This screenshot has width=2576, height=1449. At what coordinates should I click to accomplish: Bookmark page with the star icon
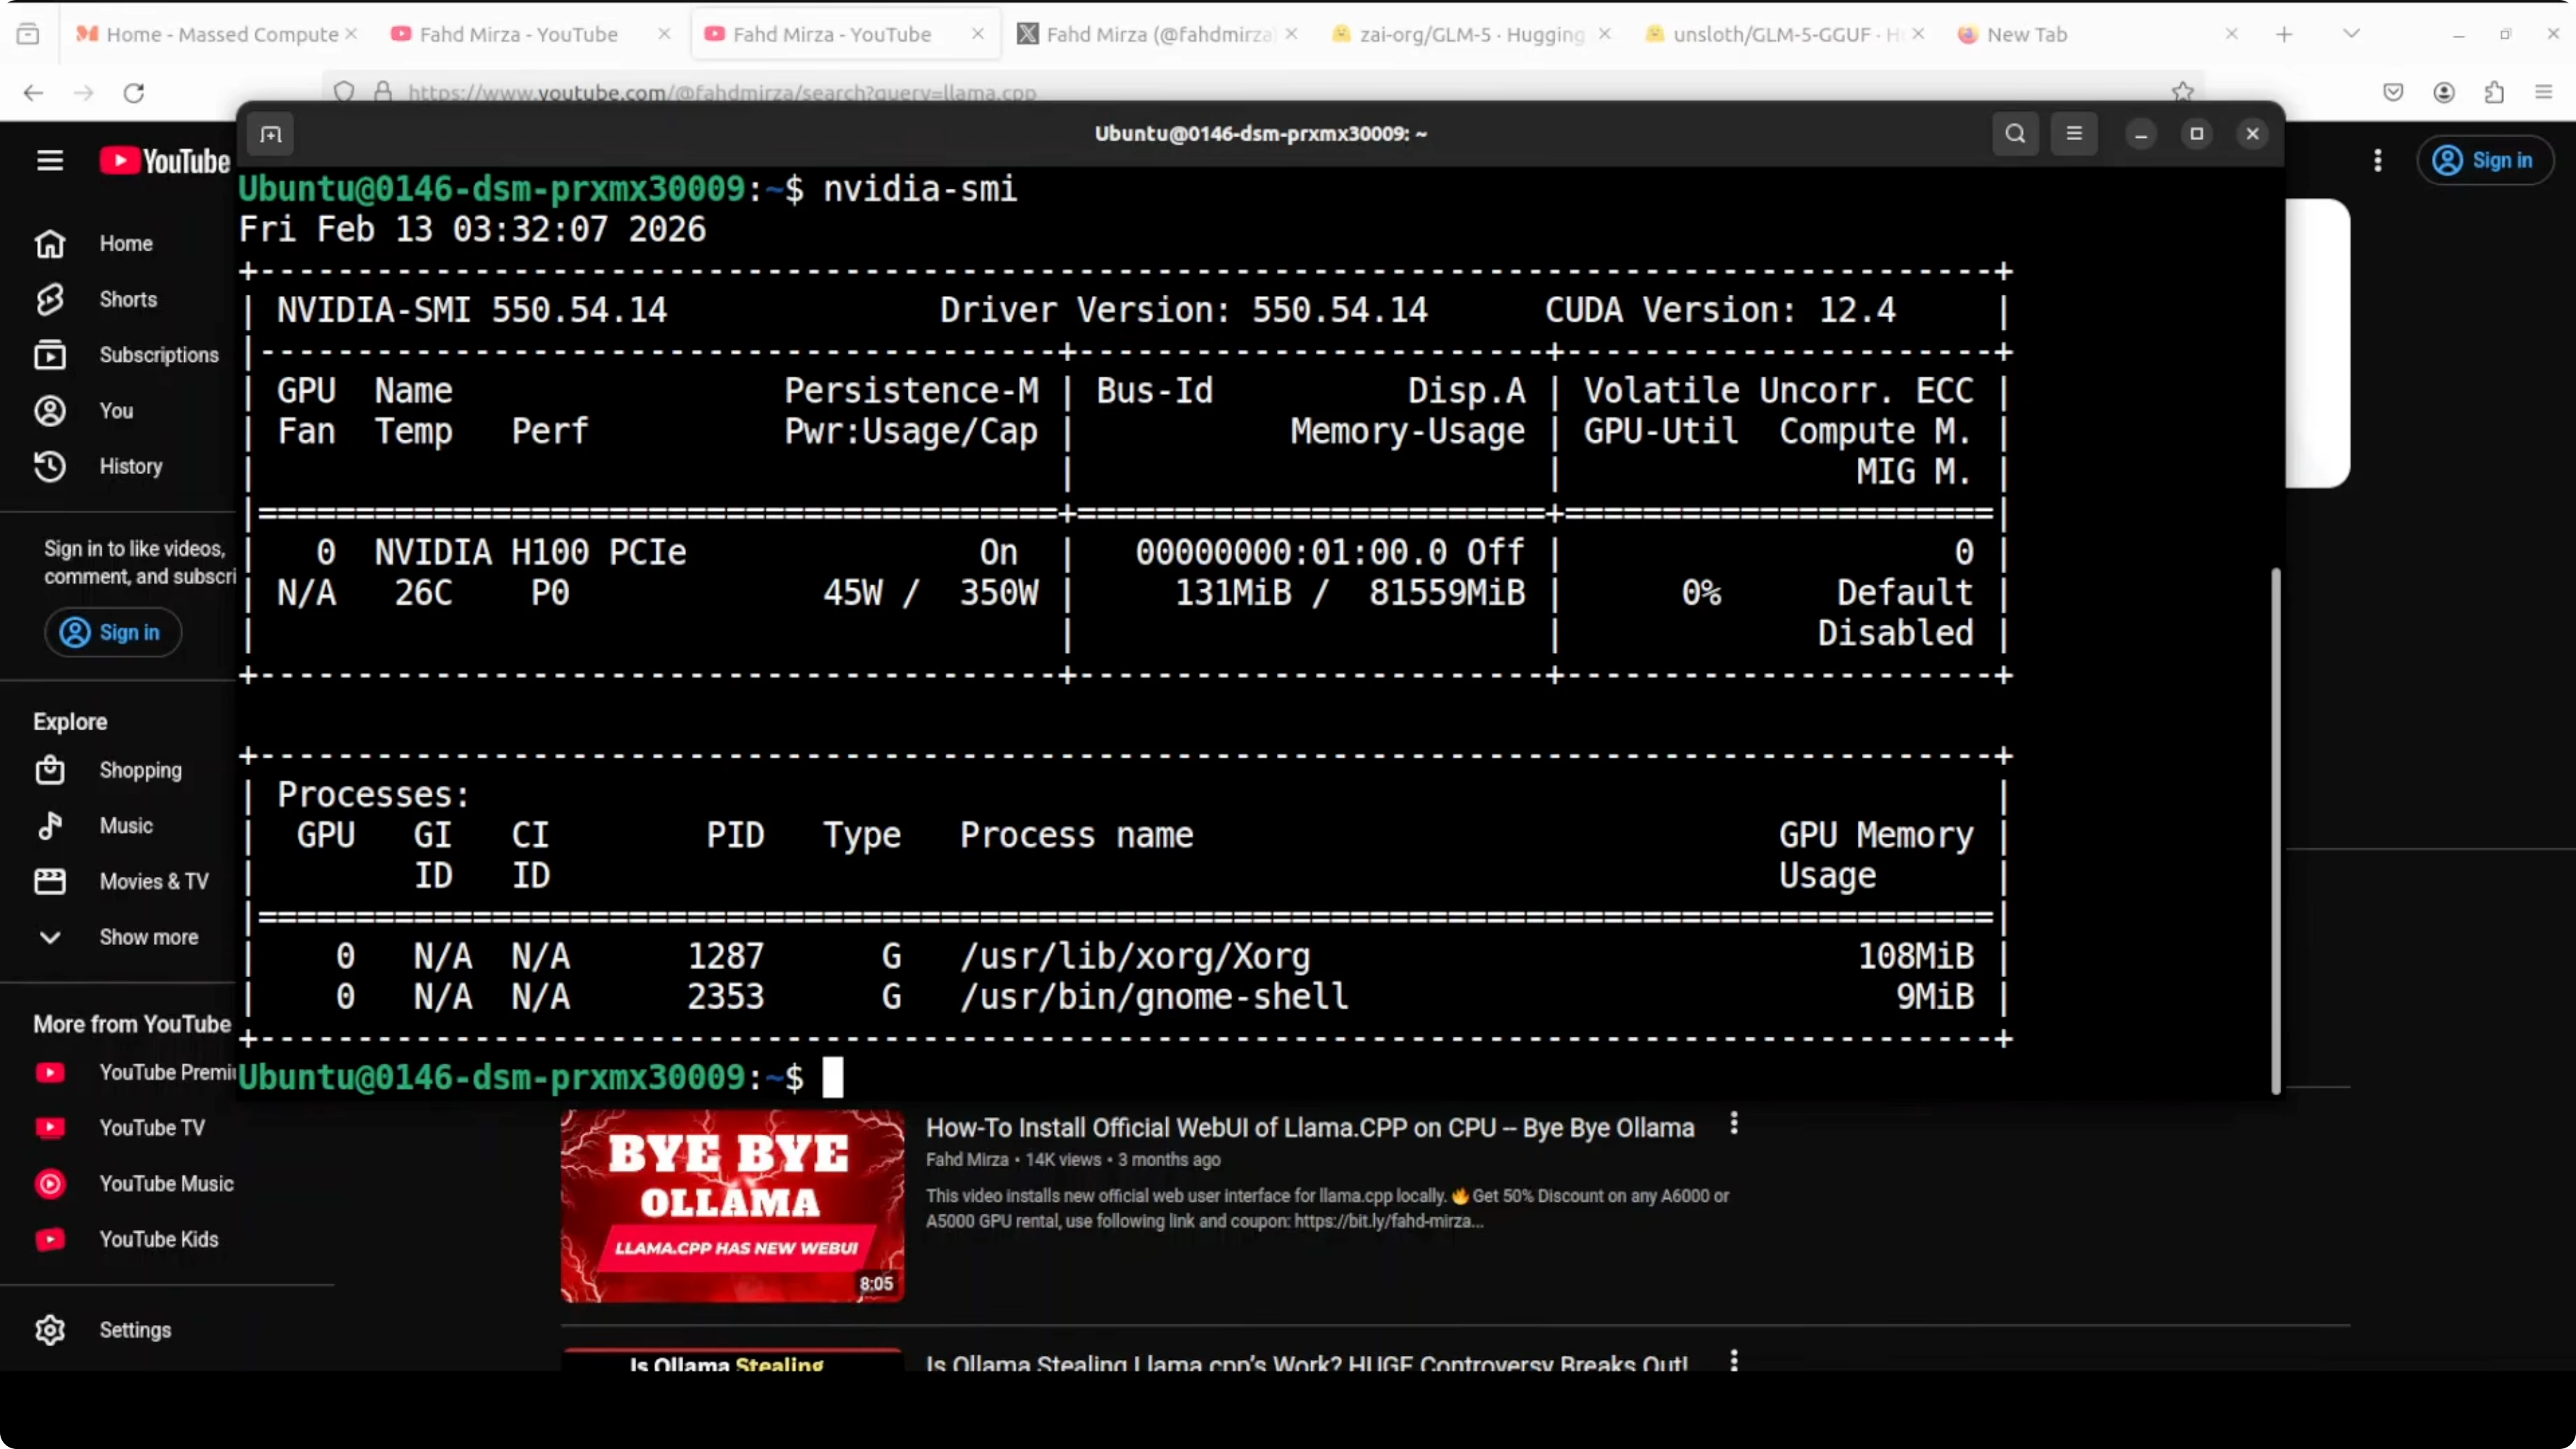2182,92
